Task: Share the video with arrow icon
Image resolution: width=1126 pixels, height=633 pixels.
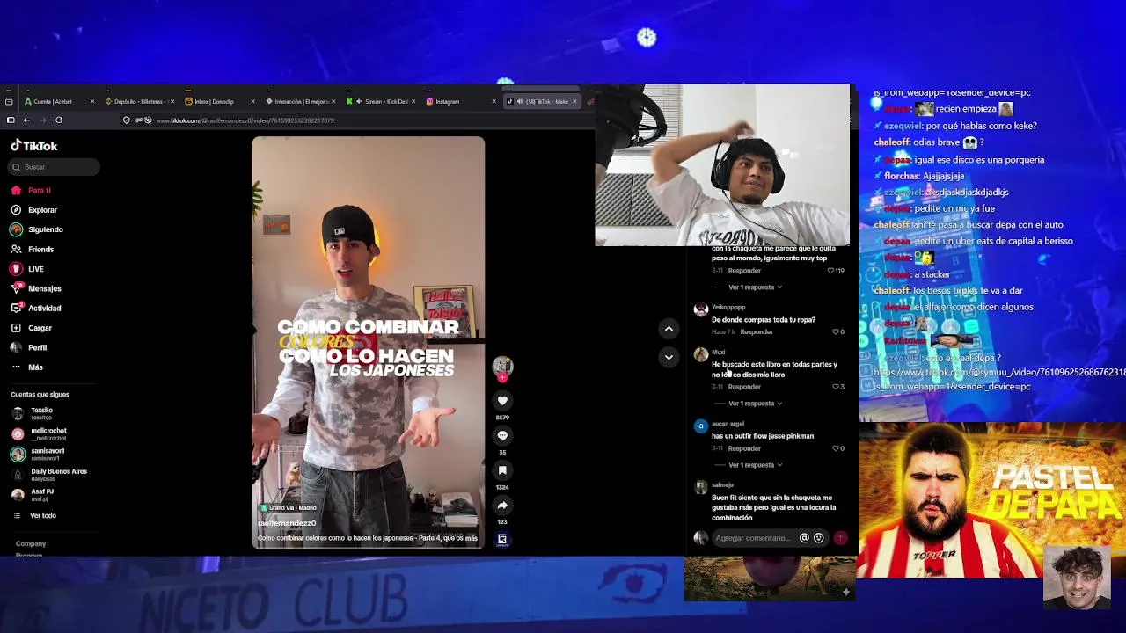Action: (502, 506)
